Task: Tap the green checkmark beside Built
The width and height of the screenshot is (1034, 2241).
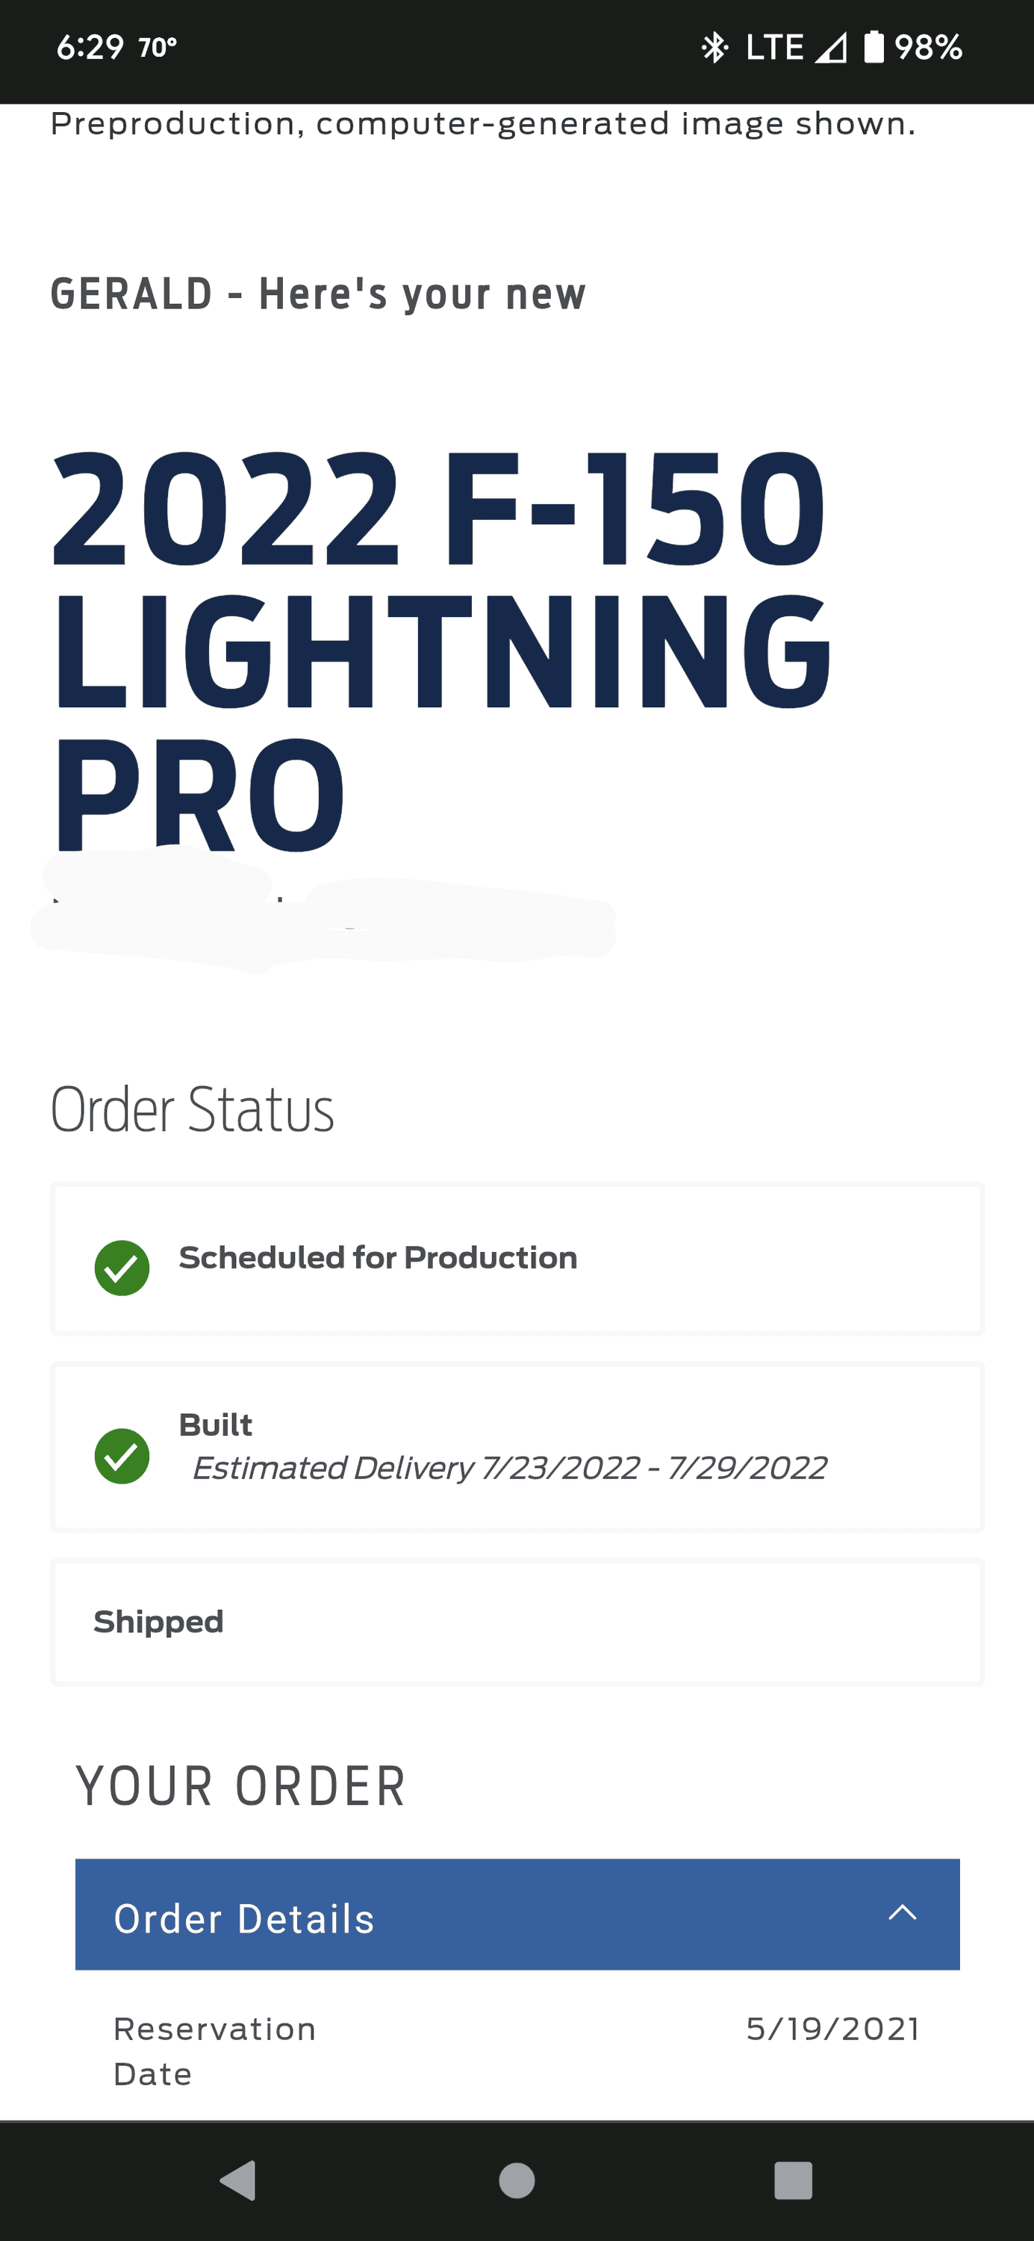Action: pos(122,1455)
